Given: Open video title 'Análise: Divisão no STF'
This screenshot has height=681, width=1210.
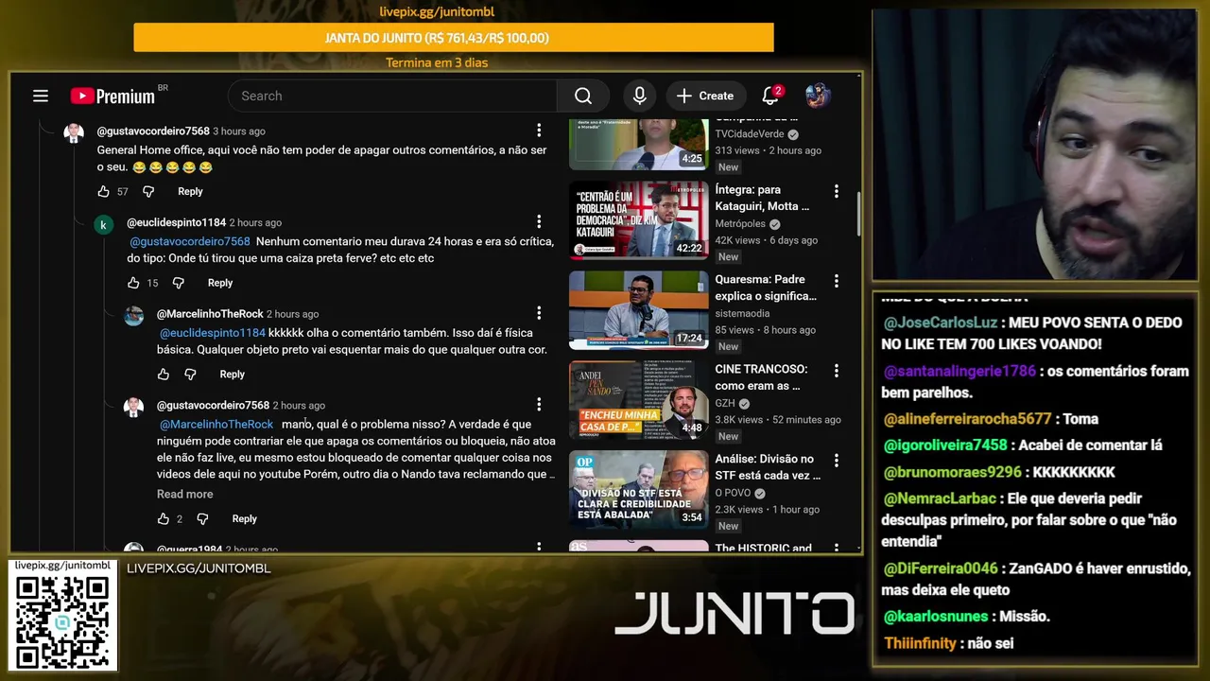Looking at the screenshot, I should tap(768, 467).
